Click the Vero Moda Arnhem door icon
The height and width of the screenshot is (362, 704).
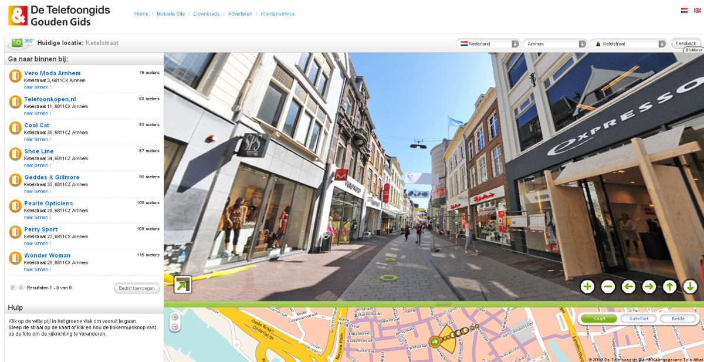(15, 76)
